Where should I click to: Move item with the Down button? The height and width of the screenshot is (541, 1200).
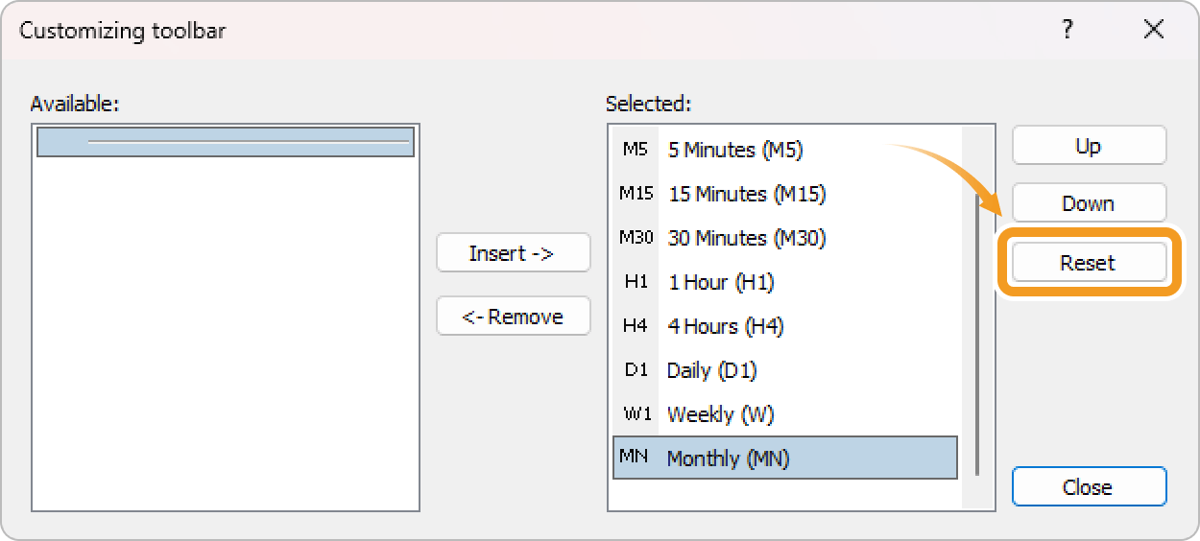point(1089,203)
